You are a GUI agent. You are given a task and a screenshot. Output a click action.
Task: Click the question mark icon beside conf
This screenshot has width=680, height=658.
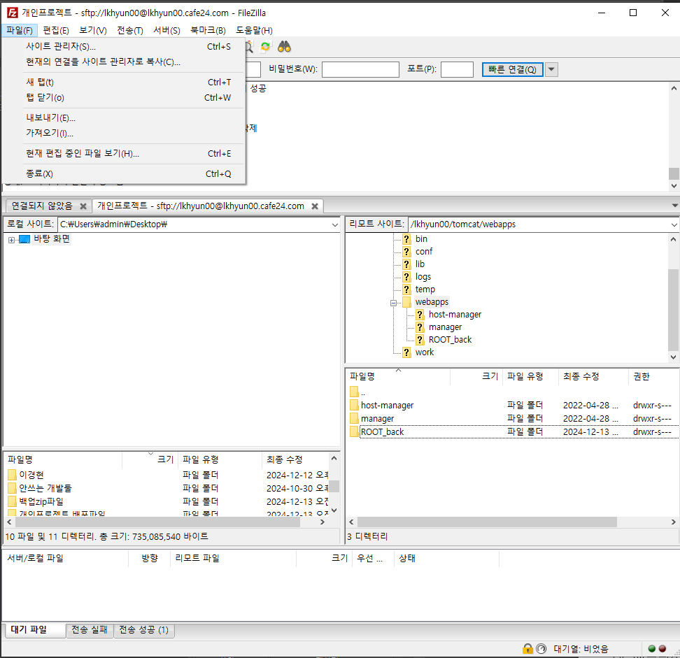pos(406,252)
